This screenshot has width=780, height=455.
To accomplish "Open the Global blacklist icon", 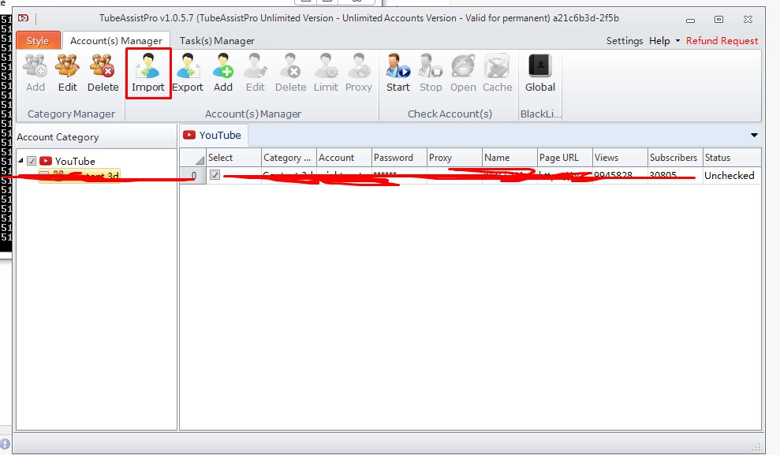I will (540, 73).
